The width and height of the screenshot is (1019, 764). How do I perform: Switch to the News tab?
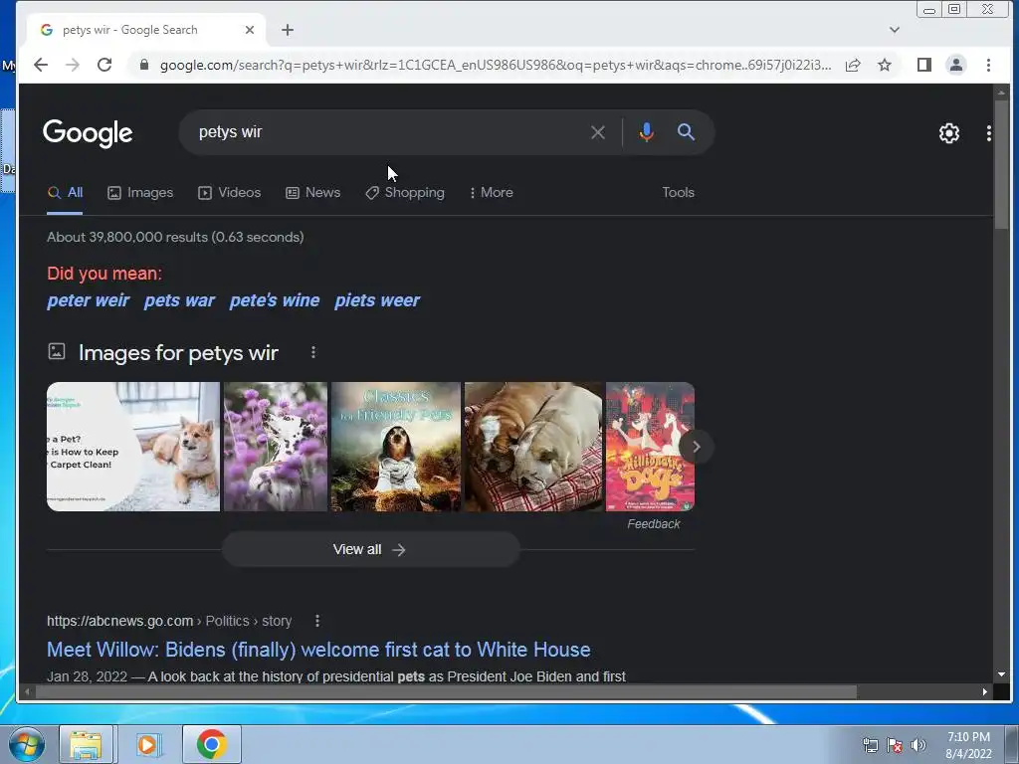point(313,193)
